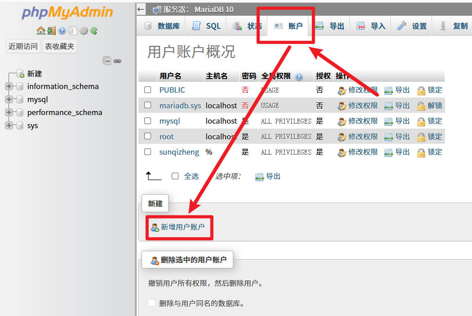Enable the 全选 select-all checkbox

click(x=175, y=176)
